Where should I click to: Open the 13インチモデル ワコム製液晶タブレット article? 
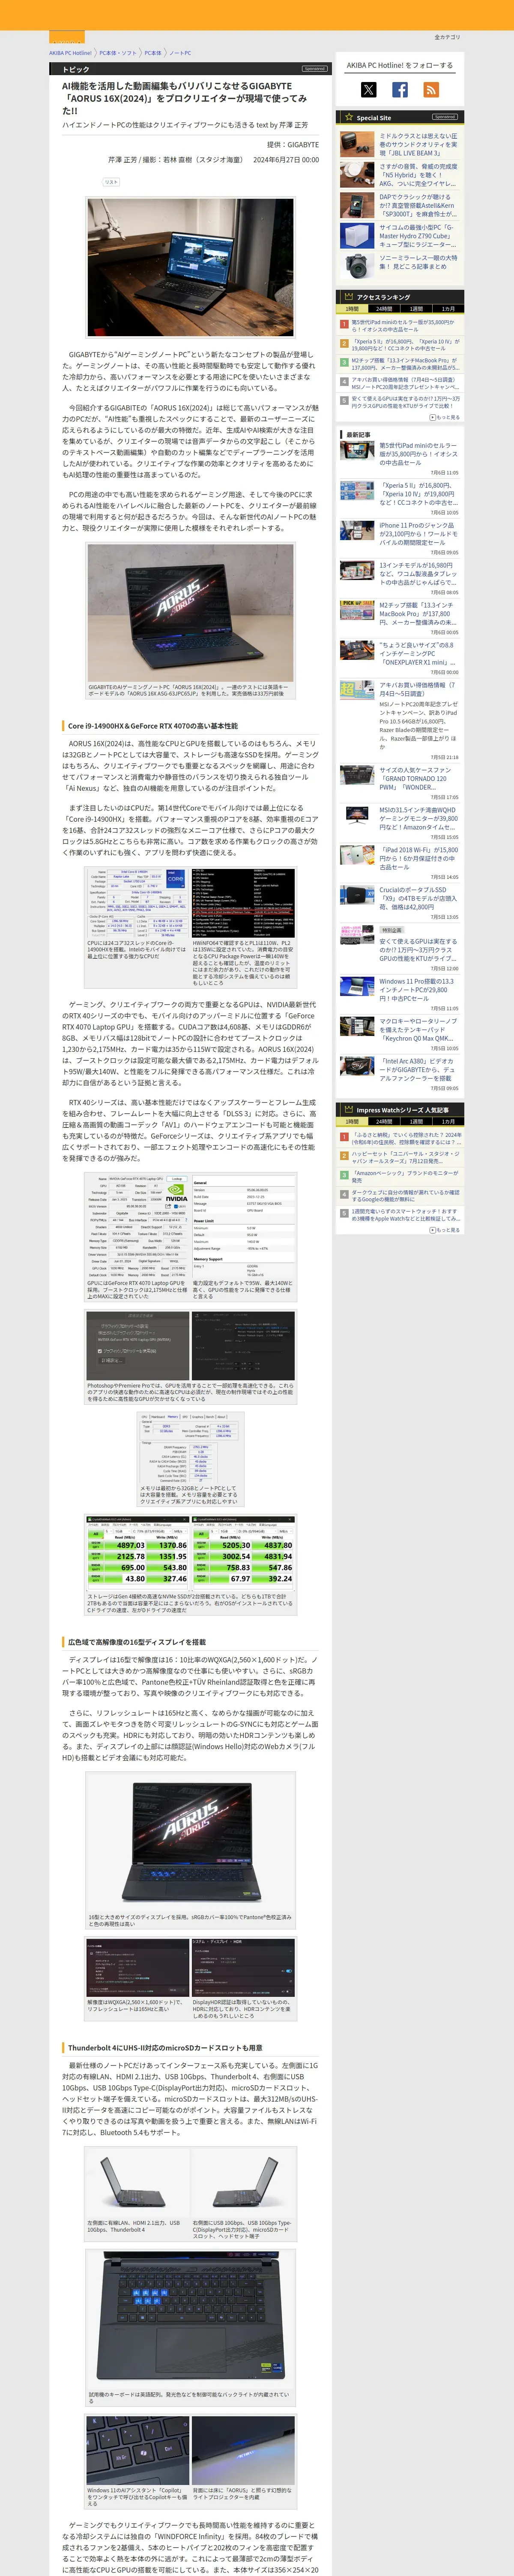point(418,574)
